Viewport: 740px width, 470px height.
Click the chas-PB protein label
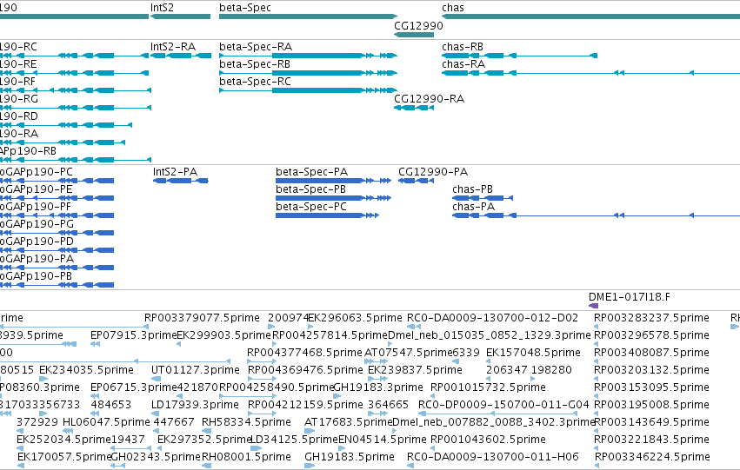click(x=472, y=189)
